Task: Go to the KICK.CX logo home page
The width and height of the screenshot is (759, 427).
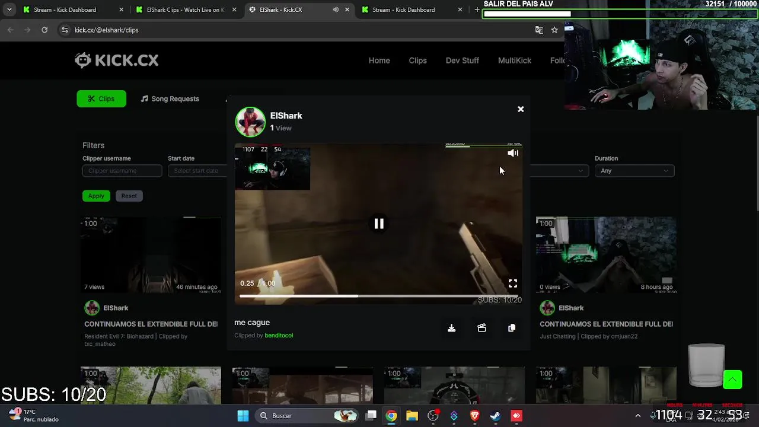Action: coord(117,60)
